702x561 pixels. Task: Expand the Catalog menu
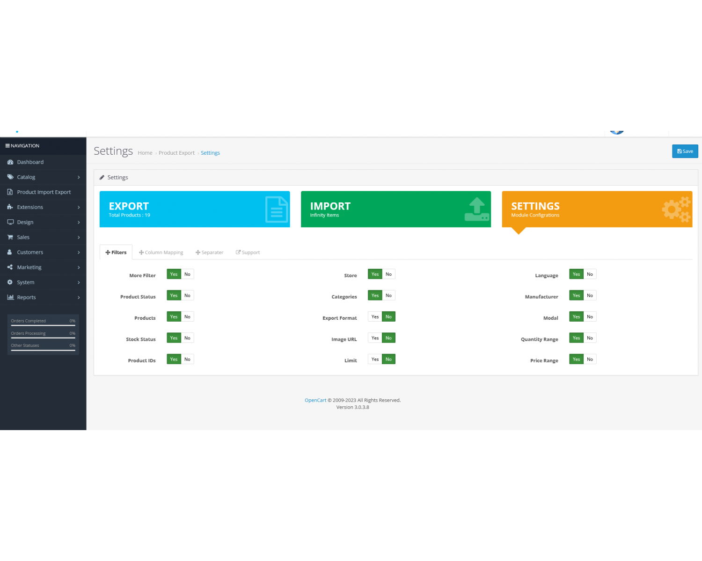[26, 177]
